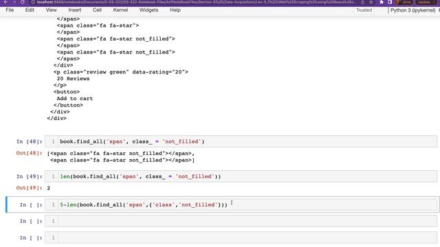
Task: Click the </button> closing tag line
Action: [x=68, y=105]
